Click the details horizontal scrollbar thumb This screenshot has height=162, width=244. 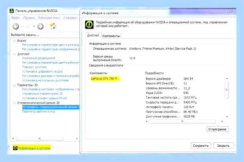pyautogui.click(x=182, y=121)
